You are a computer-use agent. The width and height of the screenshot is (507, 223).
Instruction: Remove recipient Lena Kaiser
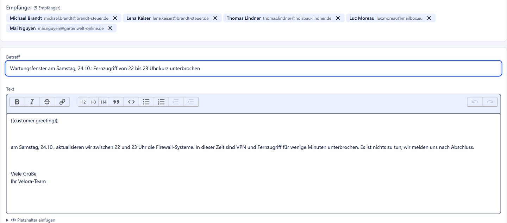[x=215, y=18]
